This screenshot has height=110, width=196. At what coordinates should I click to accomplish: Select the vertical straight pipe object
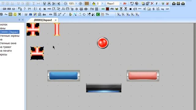tap(57, 29)
